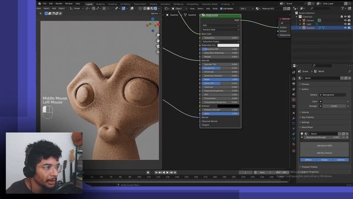Switch to the Shading workspace tab
Screen dimensions: 353x199
[x=153, y=4]
